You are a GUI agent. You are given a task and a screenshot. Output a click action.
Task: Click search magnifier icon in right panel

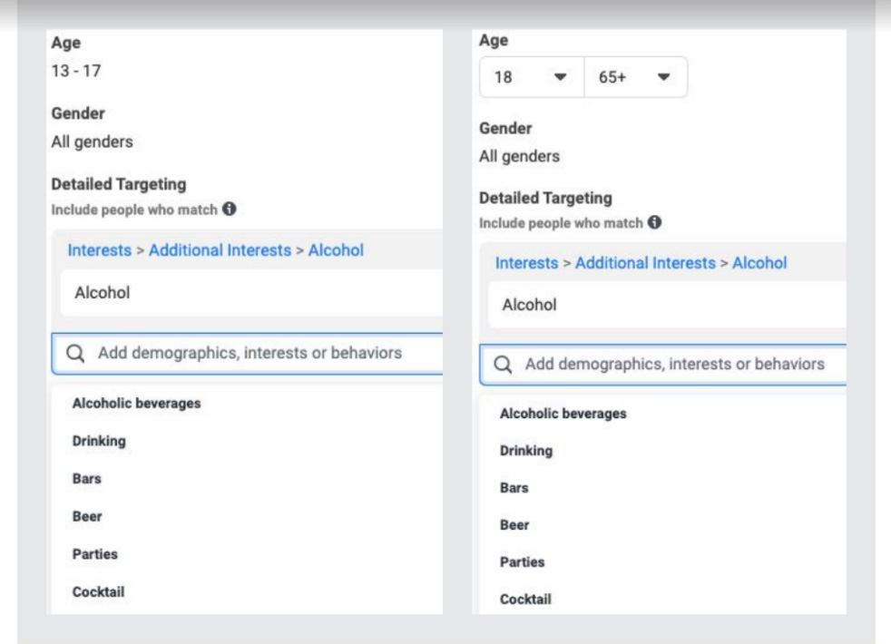point(503,365)
